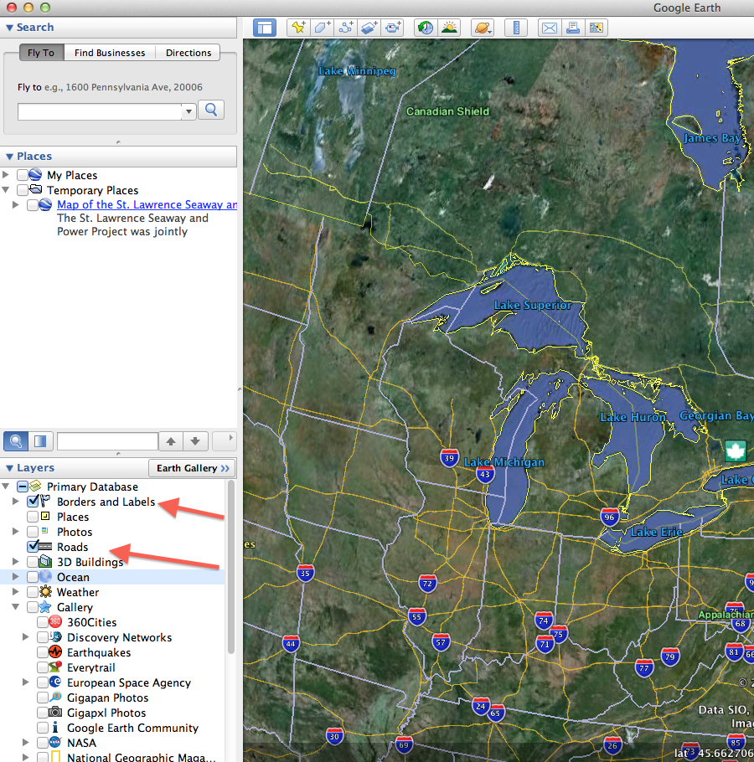Open the planet selector dropdown
Viewport: 754px width, 762px height.
pyautogui.click(x=483, y=28)
